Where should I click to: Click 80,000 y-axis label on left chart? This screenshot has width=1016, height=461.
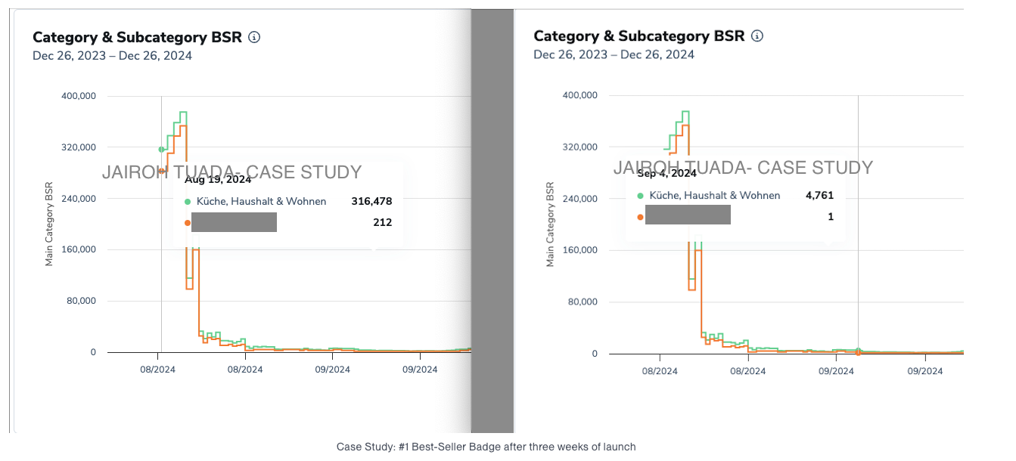click(x=81, y=301)
